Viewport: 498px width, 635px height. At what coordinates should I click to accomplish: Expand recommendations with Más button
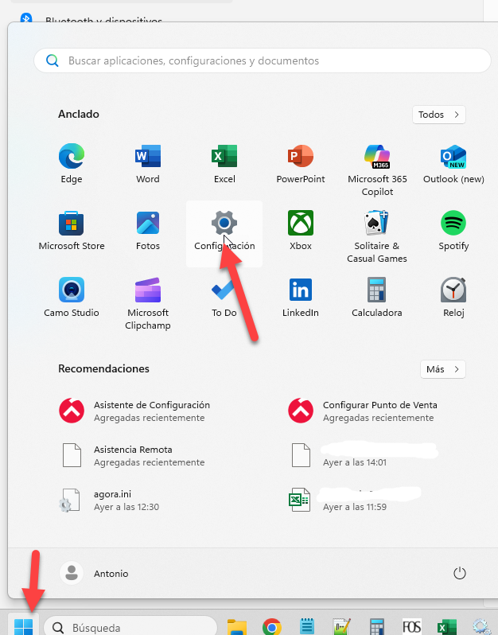pos(443,369)
